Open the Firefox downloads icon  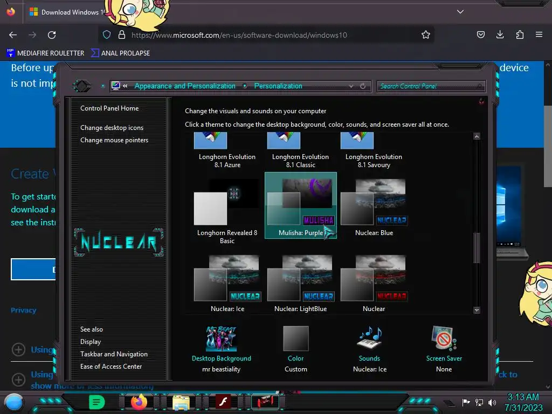500,34
